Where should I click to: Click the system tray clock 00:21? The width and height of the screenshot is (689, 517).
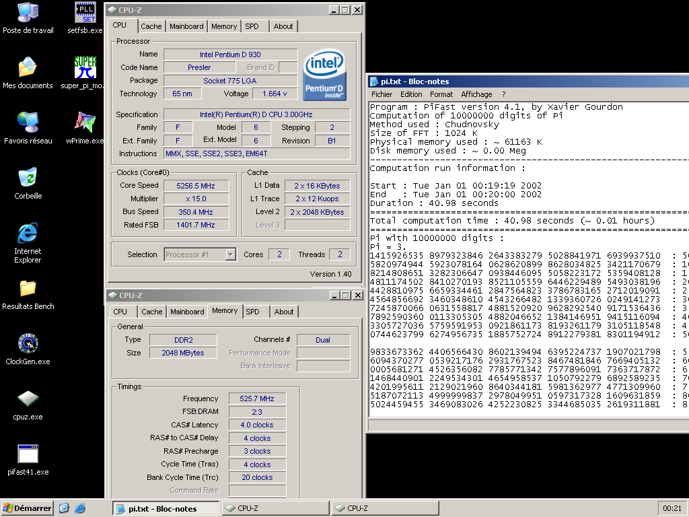coord(672,508)
